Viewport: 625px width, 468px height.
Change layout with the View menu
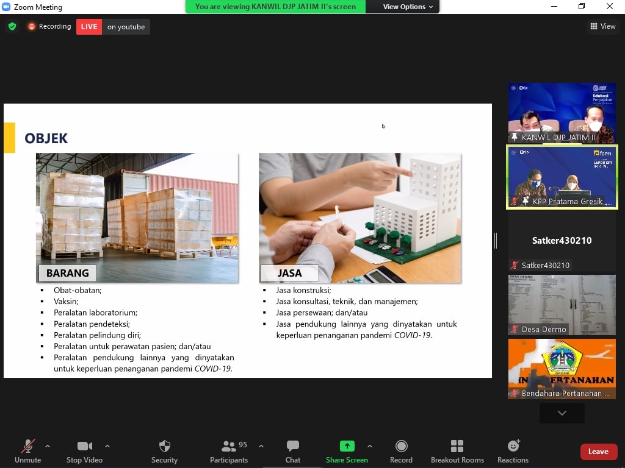click(x=603, y=26)
